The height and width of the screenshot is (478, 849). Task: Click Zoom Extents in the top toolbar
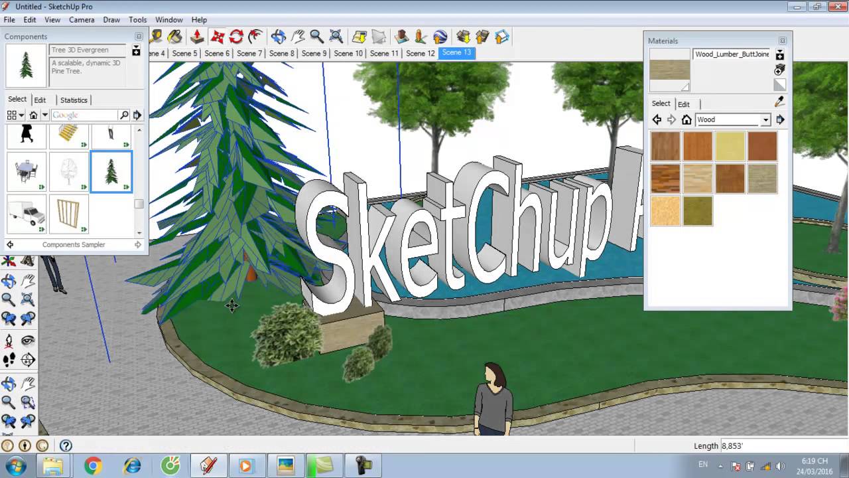pos(336,37)
